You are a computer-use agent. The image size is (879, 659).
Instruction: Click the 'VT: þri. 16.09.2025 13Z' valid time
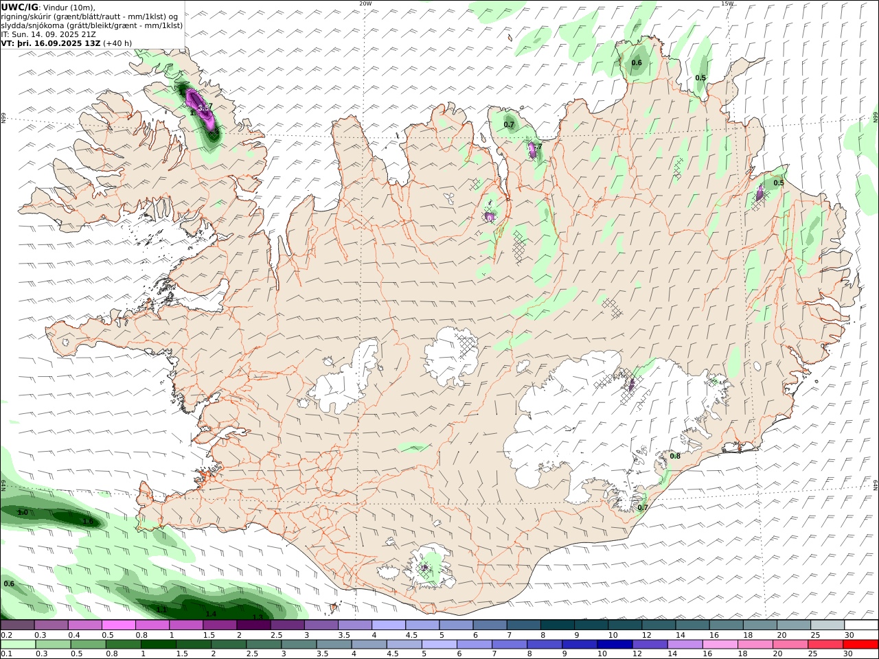pyautogui.click(x=52, y=43)
